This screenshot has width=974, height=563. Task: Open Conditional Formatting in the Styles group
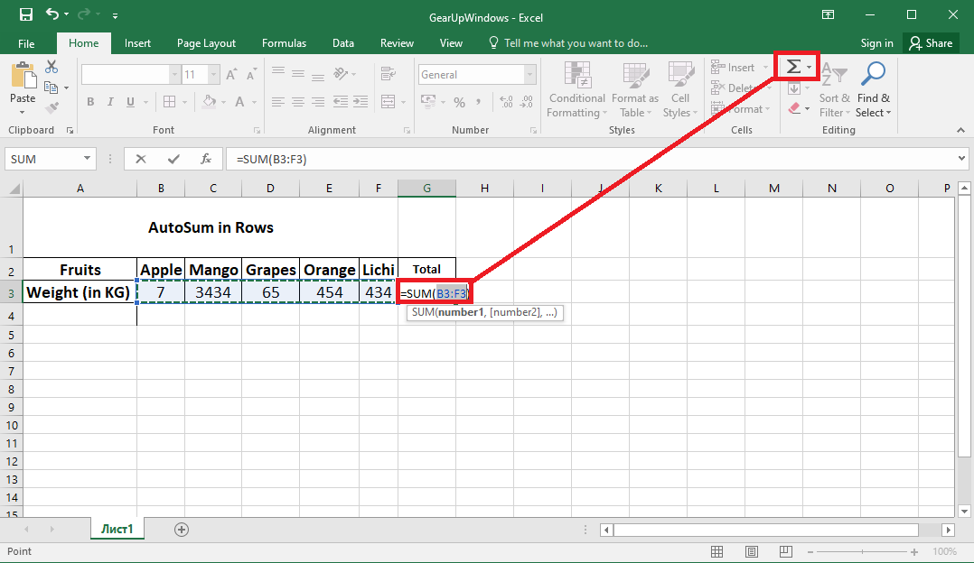tap(576, 89)
